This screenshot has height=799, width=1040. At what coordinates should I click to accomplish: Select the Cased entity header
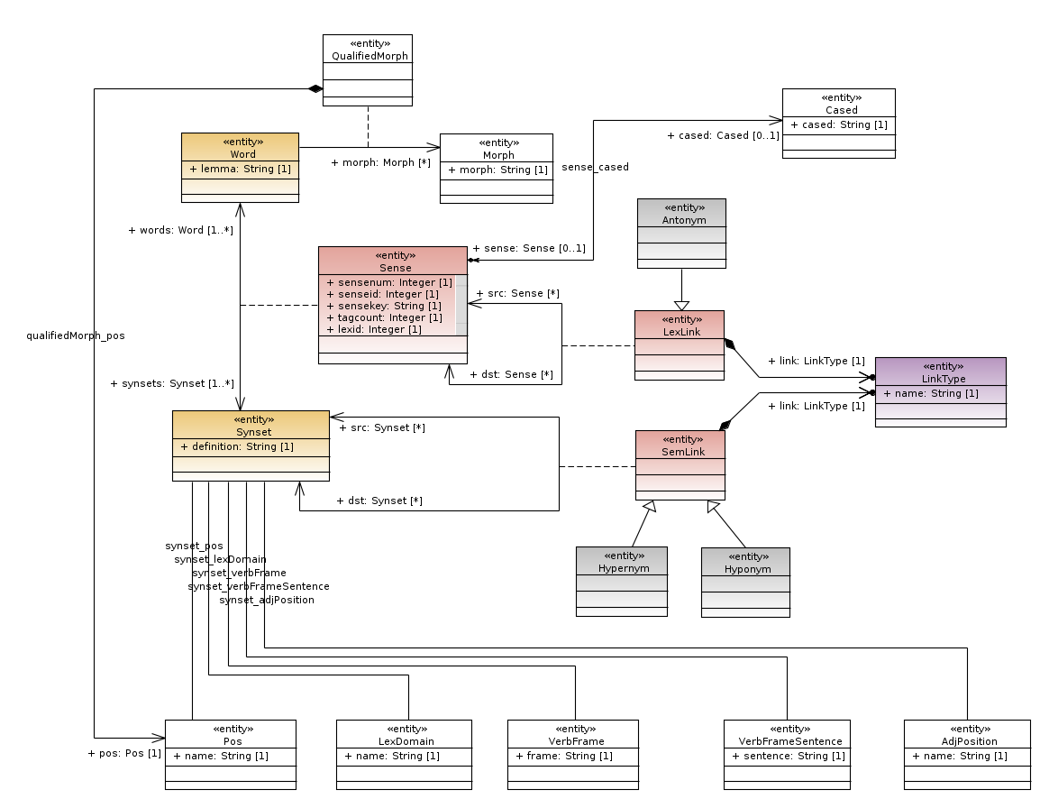(839, 104)
